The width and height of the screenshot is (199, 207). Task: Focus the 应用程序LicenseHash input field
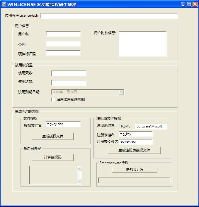[109, 16]
